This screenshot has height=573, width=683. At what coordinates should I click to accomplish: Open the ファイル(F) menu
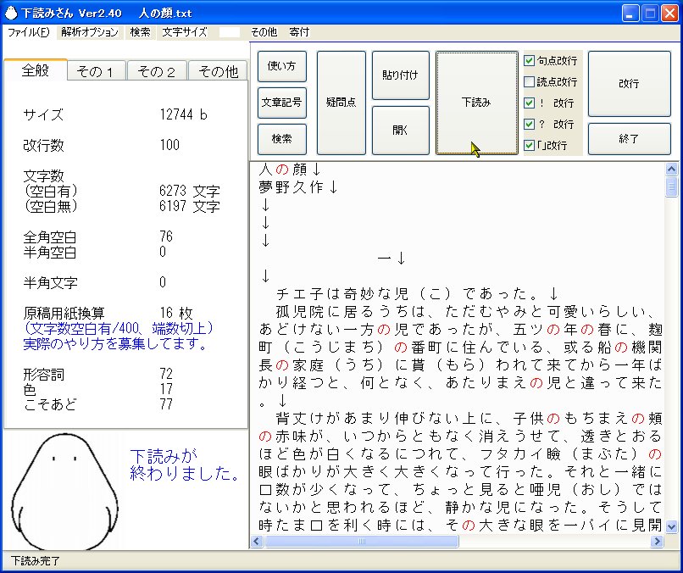[25, 32]
